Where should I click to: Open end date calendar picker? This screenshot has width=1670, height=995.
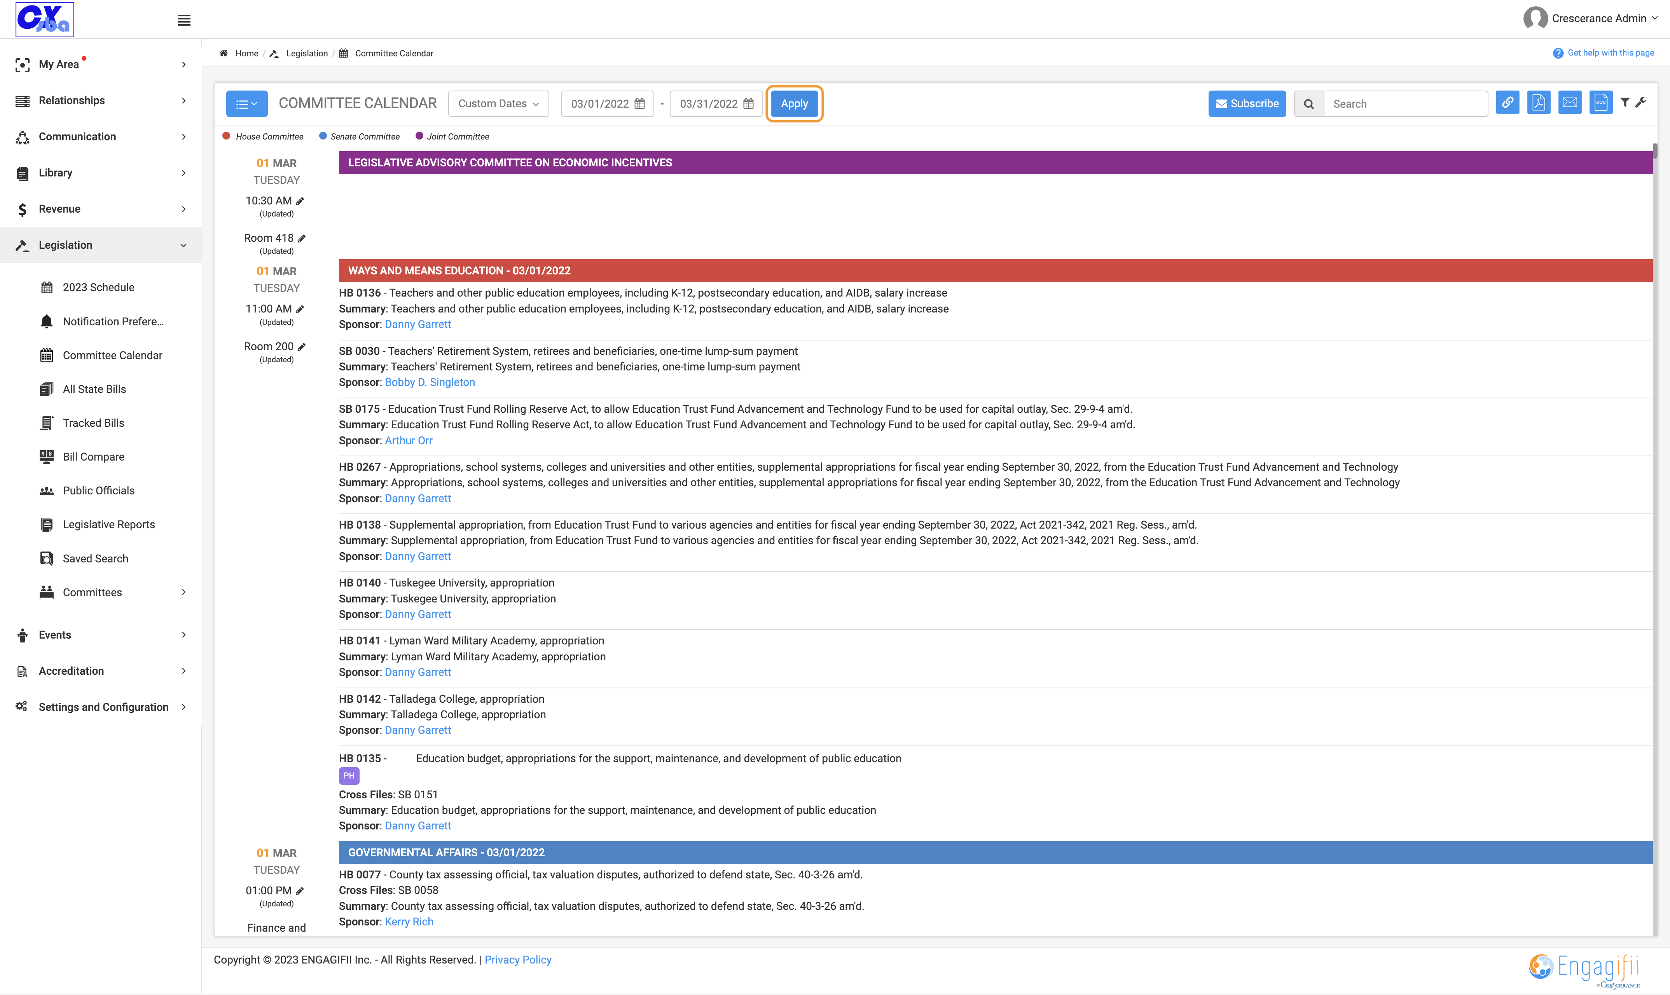click(x=748, y=104)
